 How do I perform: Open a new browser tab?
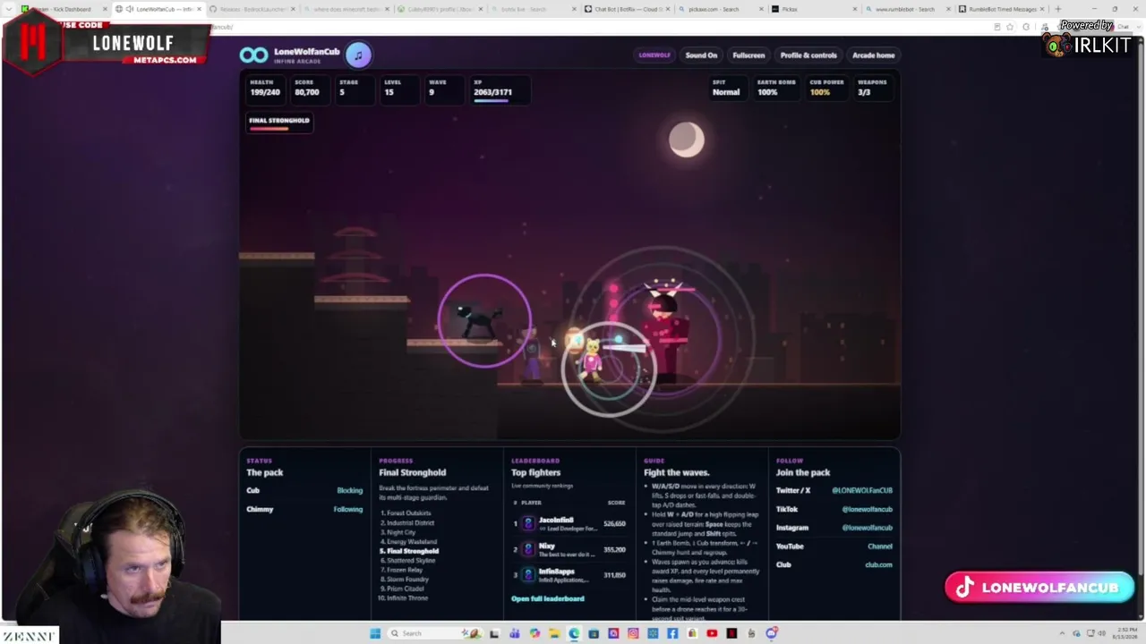click(x=1057, y=9)
